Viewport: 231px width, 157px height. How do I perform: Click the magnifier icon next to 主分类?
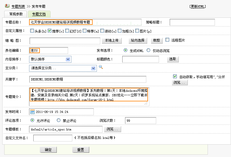pyautogui.click(x=101, y=67)
